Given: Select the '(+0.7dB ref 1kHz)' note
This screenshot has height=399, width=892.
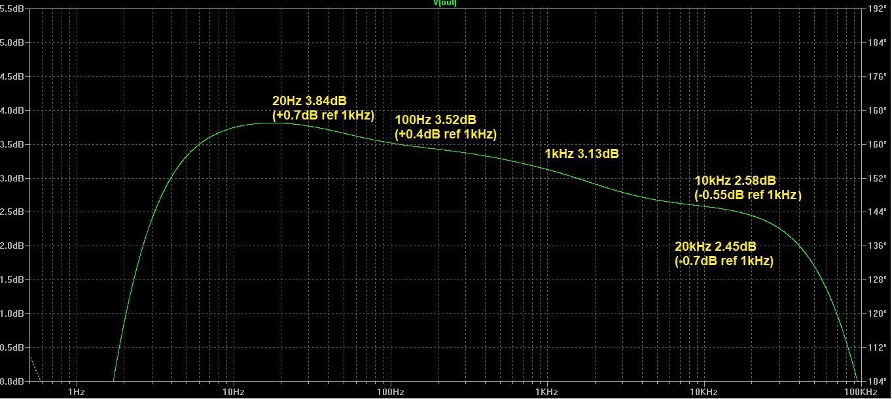Looking at the screenshot, I should pyautogui.click(x=323, y=116).
